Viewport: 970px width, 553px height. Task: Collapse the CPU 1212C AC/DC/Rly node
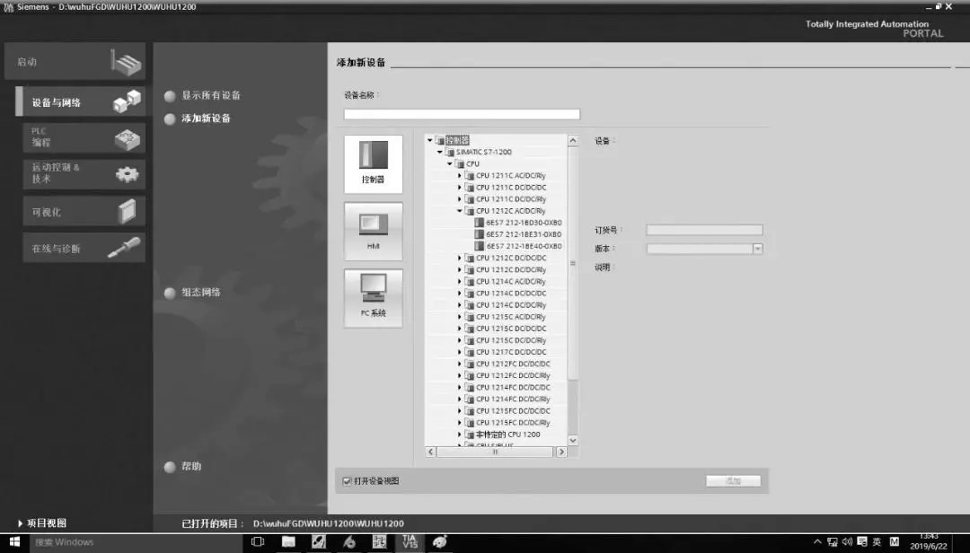pos(460,211)
